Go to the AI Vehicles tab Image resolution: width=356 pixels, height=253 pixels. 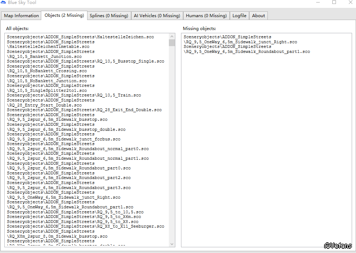coord(157,16)
